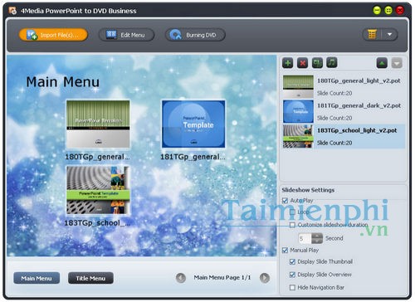The image size is (415, 302).
Task: Minimize the window with yellow button
Action: 377,11
